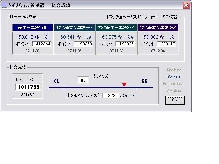This screenshot has height=164, width=219.
Task: Click the 8235 remaining points field
Action: (x=111, y=96)
